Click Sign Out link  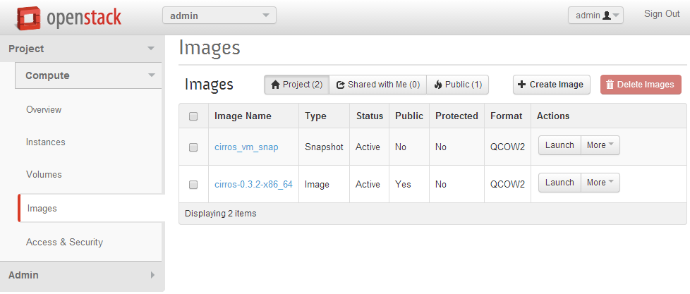click(x=662, y=14)
